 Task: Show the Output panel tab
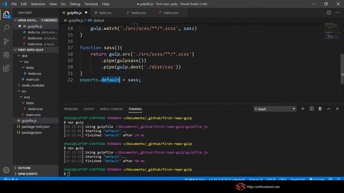89,109
